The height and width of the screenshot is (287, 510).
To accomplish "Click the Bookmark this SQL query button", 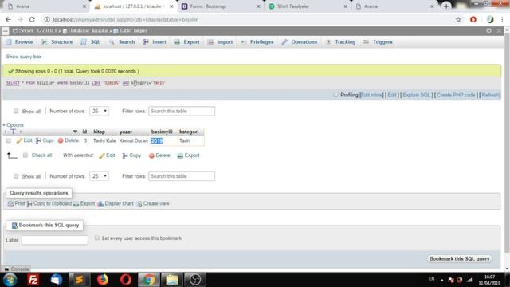I will (x=459, y=258).
